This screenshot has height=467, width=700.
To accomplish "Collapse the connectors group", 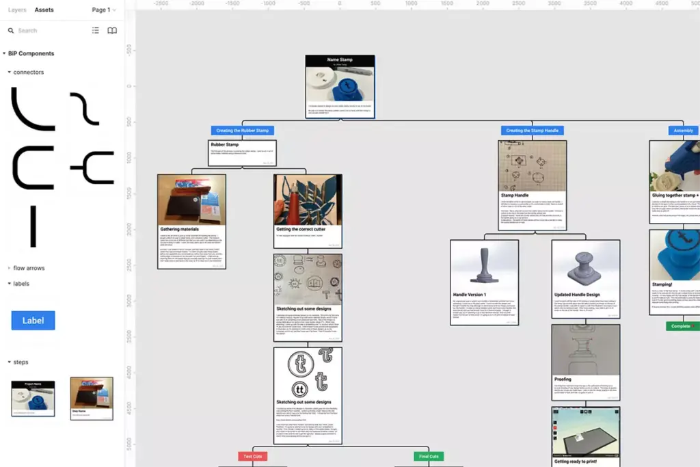I will click(x=10, y=72).
